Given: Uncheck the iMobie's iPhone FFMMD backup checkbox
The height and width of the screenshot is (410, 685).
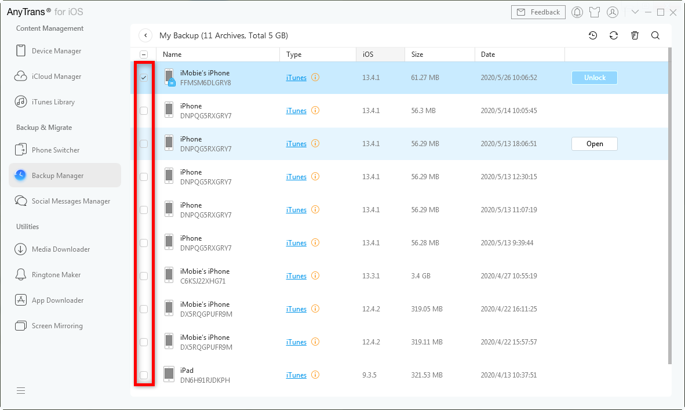Looking at the screenshot, I should 144,77.
